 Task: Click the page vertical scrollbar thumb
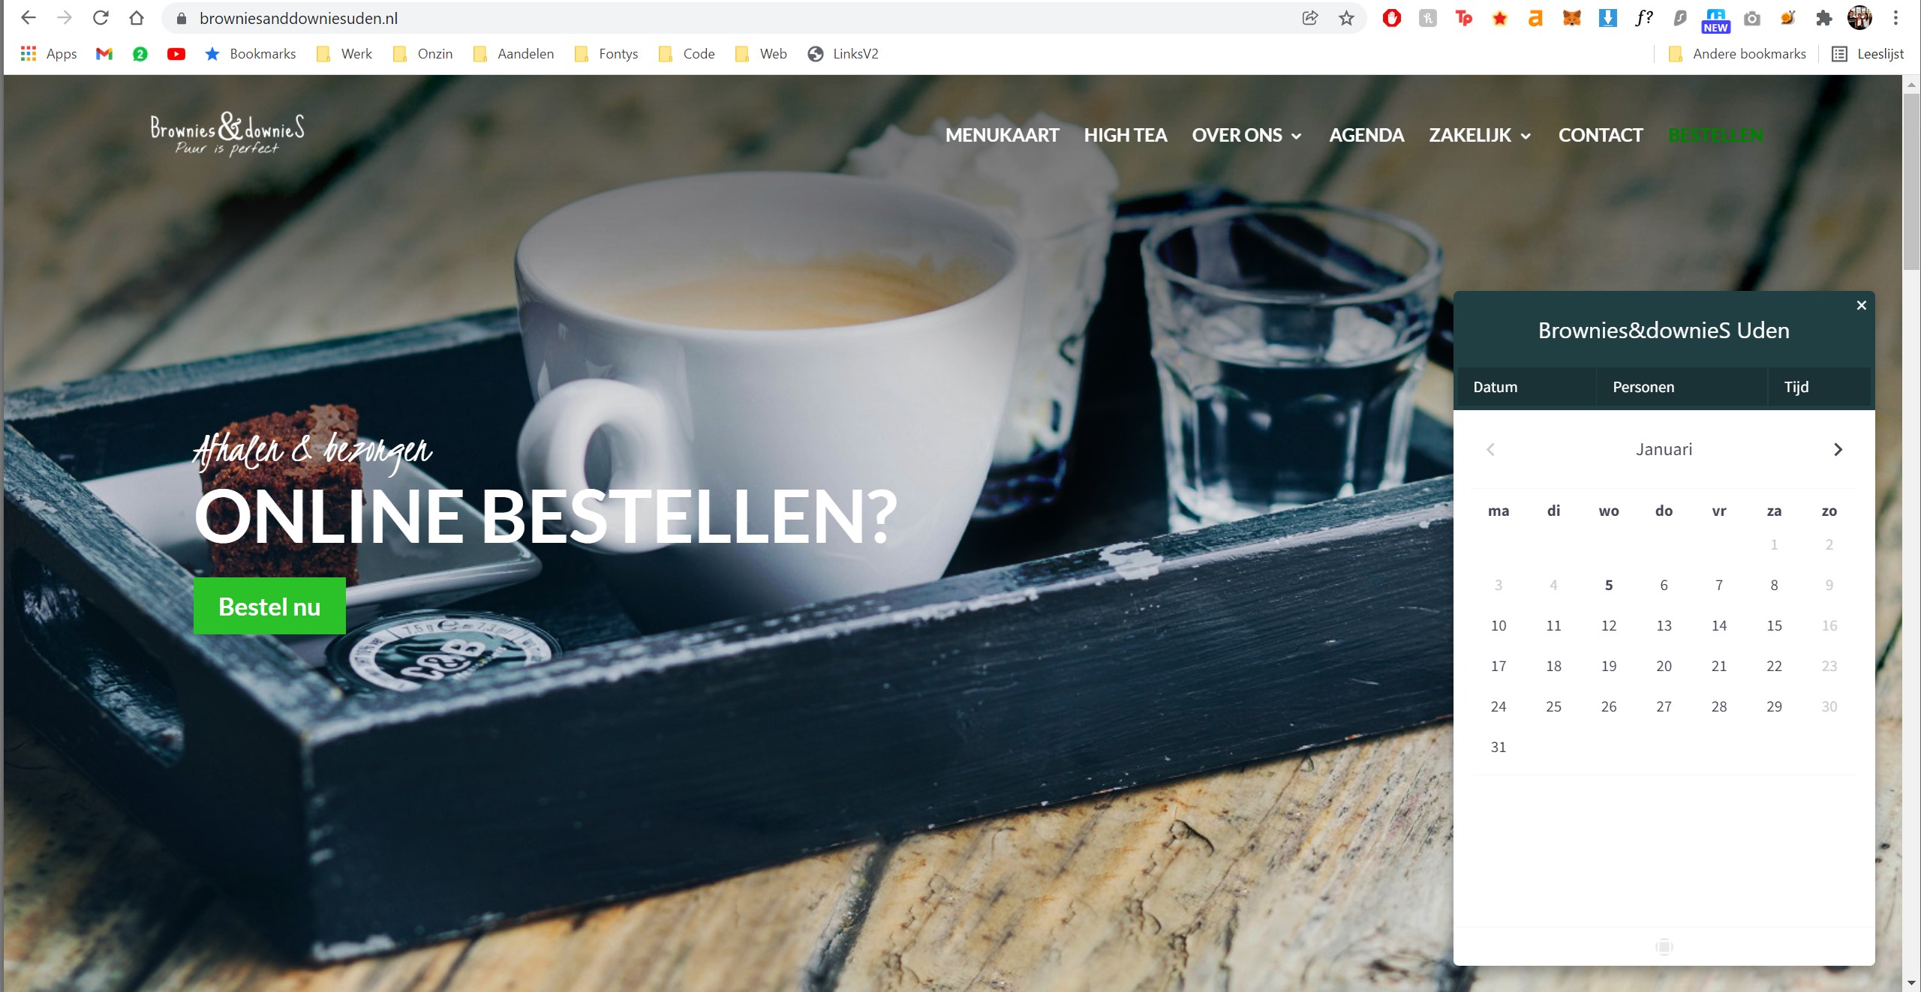click(1911, 180)
